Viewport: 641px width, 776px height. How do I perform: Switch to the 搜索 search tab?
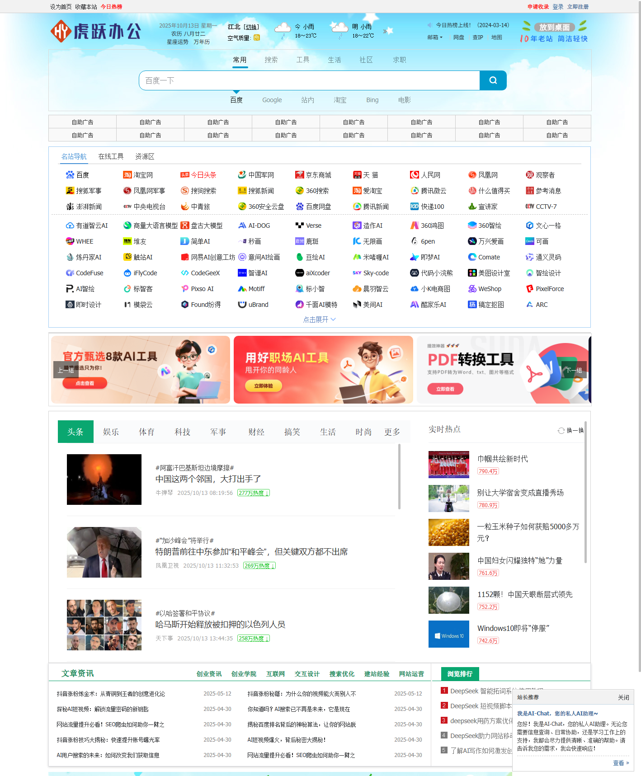[271, 60]
